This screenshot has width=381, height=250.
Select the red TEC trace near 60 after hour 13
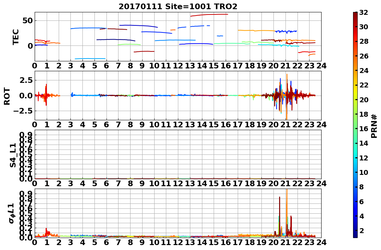pyautogui.click(x=209, y=15)
